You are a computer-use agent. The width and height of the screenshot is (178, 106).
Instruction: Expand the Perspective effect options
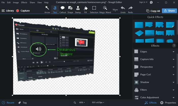coord(174,67)
